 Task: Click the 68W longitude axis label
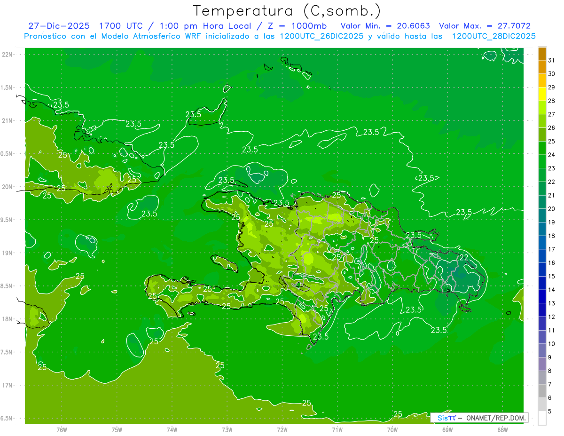pyautogui.click(x=502, y=430)
